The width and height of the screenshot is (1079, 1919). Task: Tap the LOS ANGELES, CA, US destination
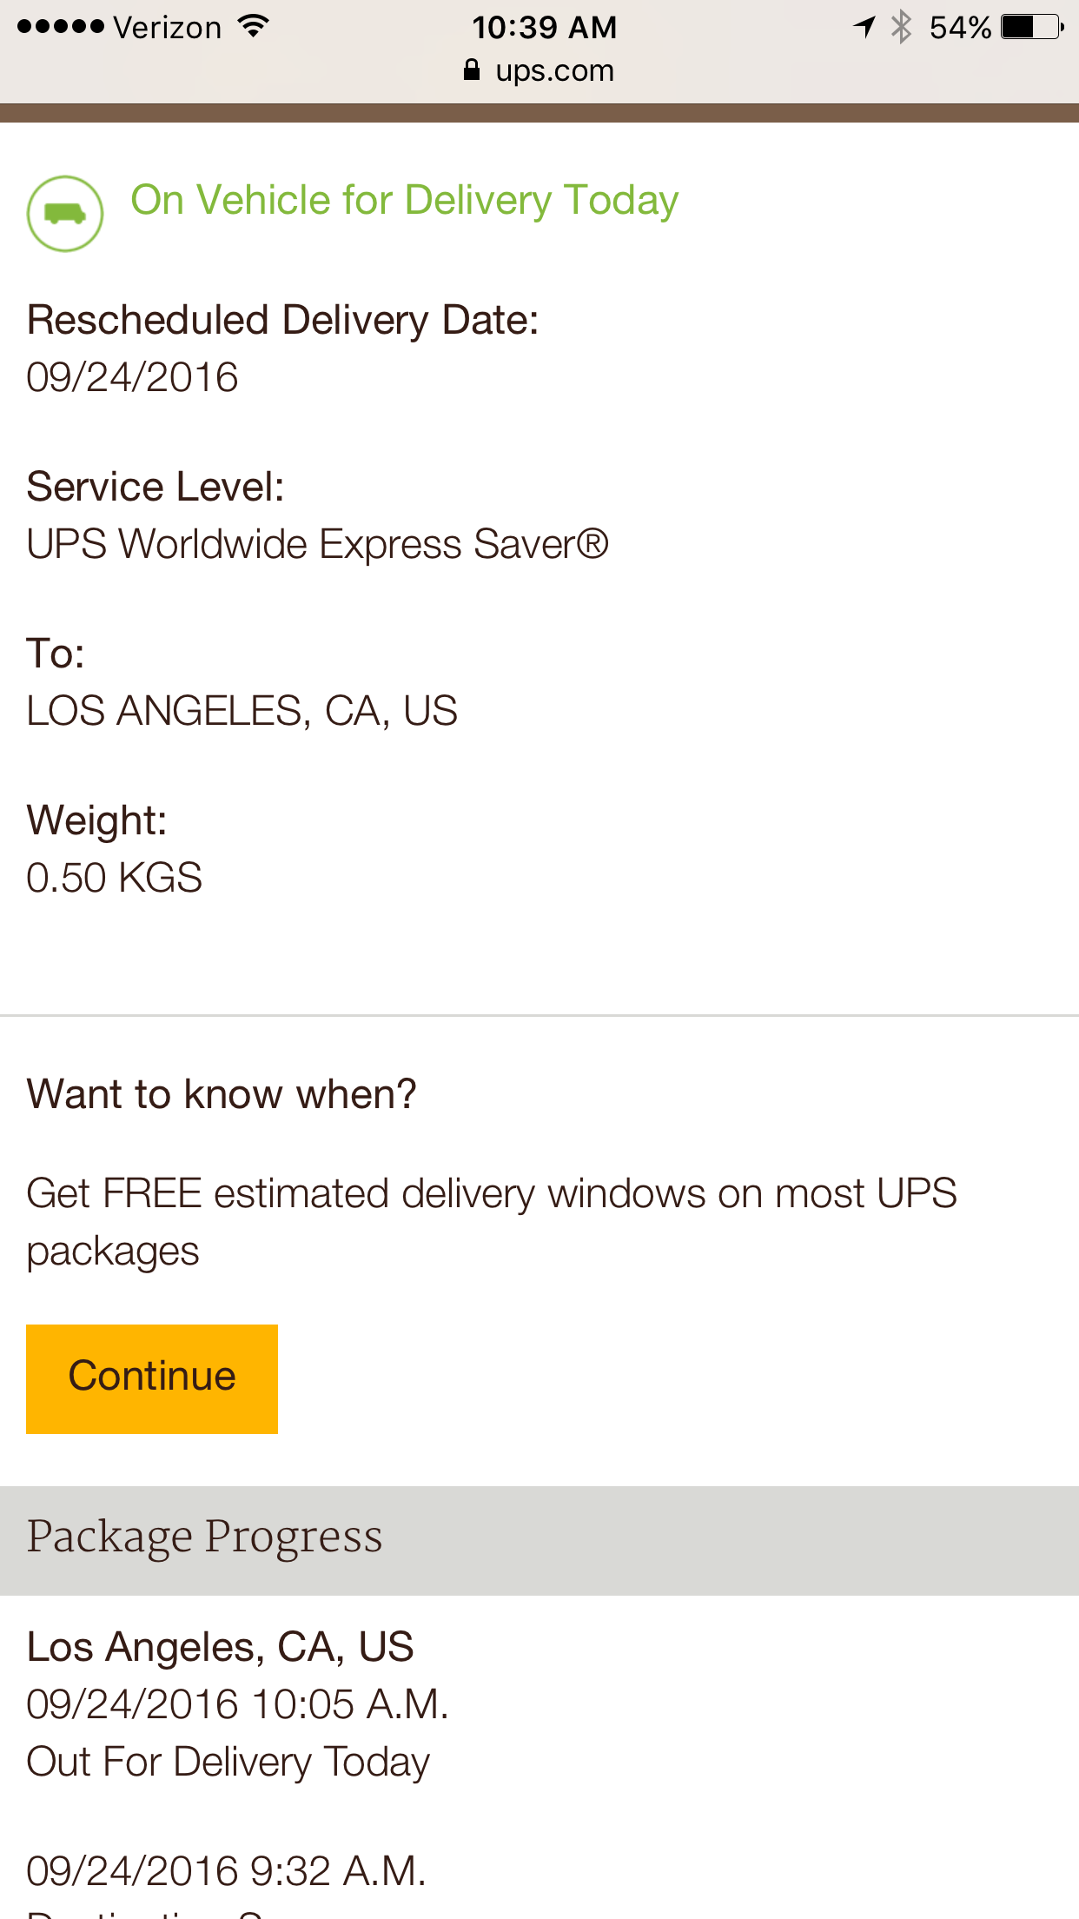tap(242, 711)
